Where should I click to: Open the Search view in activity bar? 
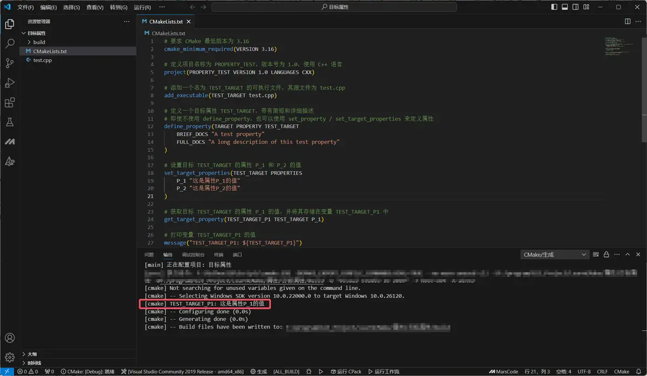[x=9, y=44]
